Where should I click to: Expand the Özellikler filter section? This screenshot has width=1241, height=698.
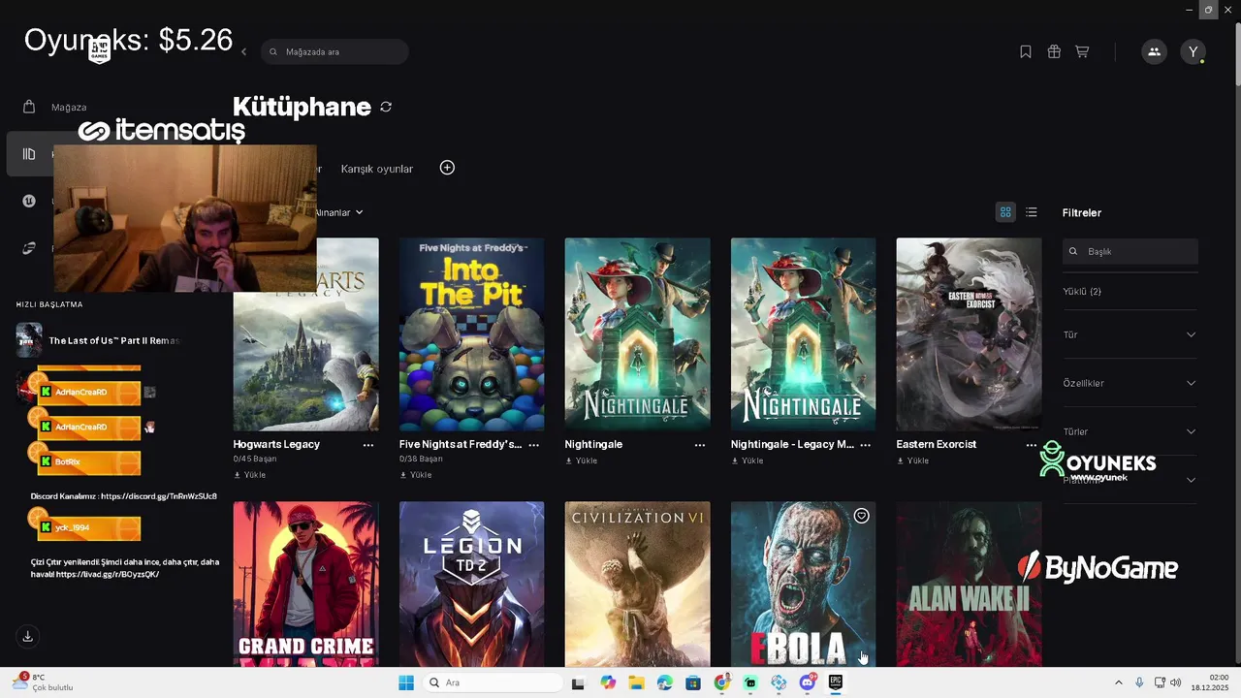(x=1130, y=383)
